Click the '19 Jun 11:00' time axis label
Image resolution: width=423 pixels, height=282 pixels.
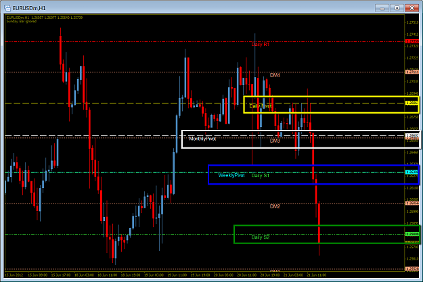point(177,275)
